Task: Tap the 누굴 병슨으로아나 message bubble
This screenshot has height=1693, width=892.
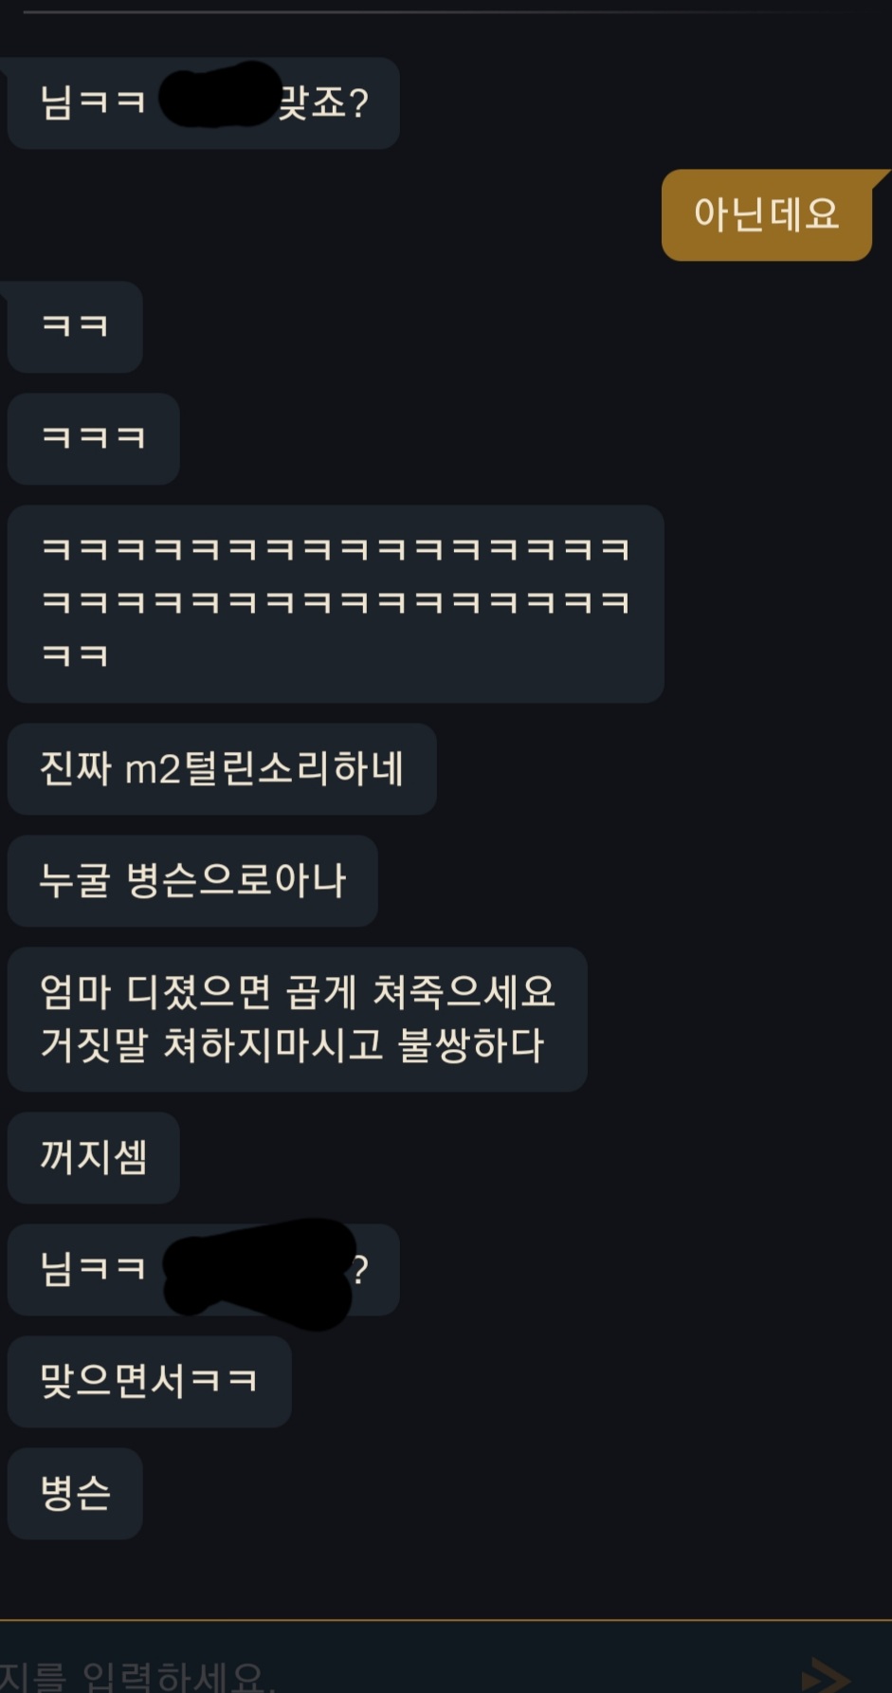Action: pyautogui.click(x=192, y=881)
